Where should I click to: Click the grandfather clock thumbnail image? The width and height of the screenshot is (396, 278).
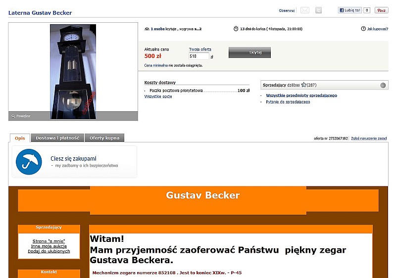click(73, 72)
